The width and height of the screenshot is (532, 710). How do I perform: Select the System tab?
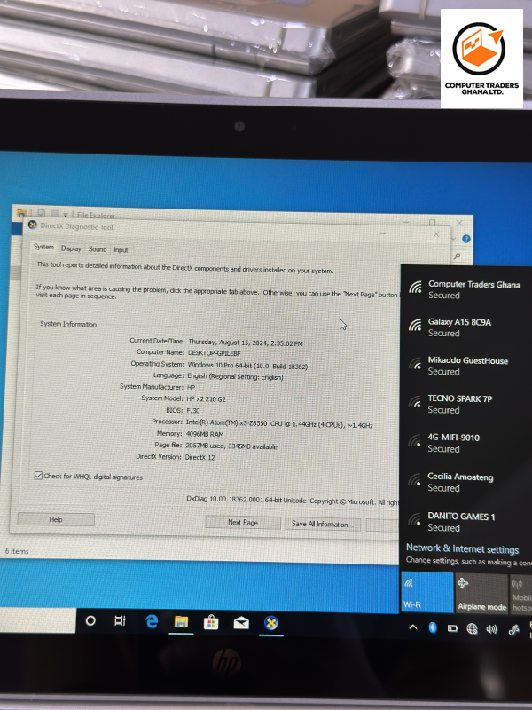[43, 247]
